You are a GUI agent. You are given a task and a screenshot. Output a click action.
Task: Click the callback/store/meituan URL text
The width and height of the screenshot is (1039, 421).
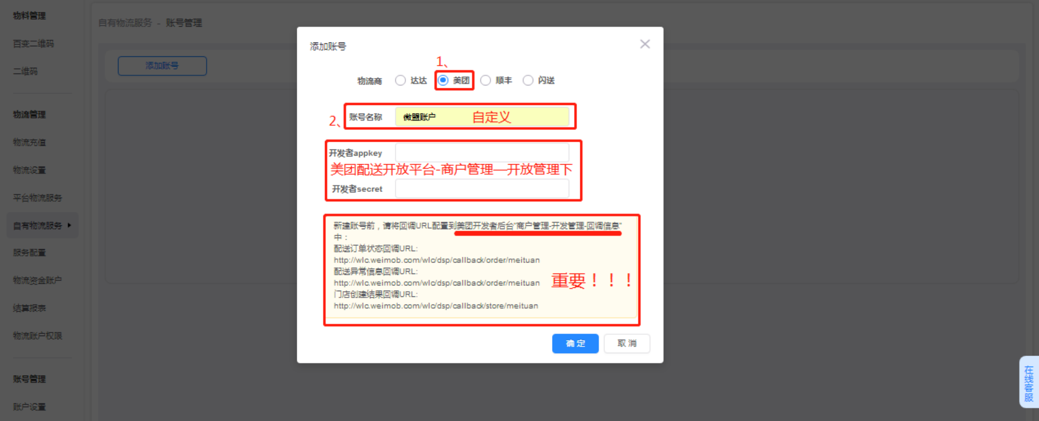click(436, 305)
